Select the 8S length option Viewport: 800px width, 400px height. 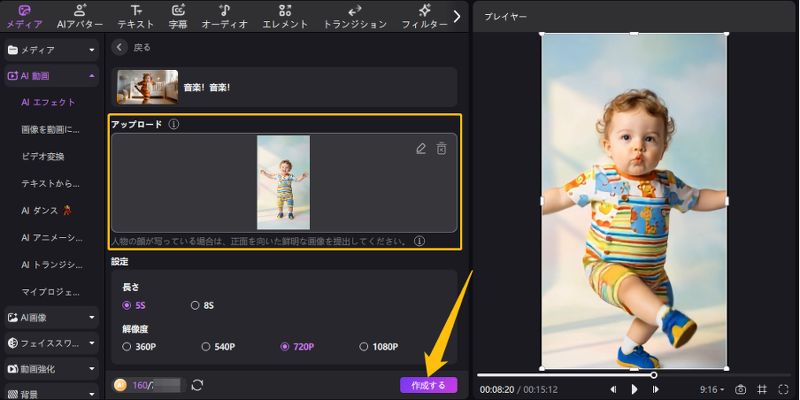(x=196, y=305)
